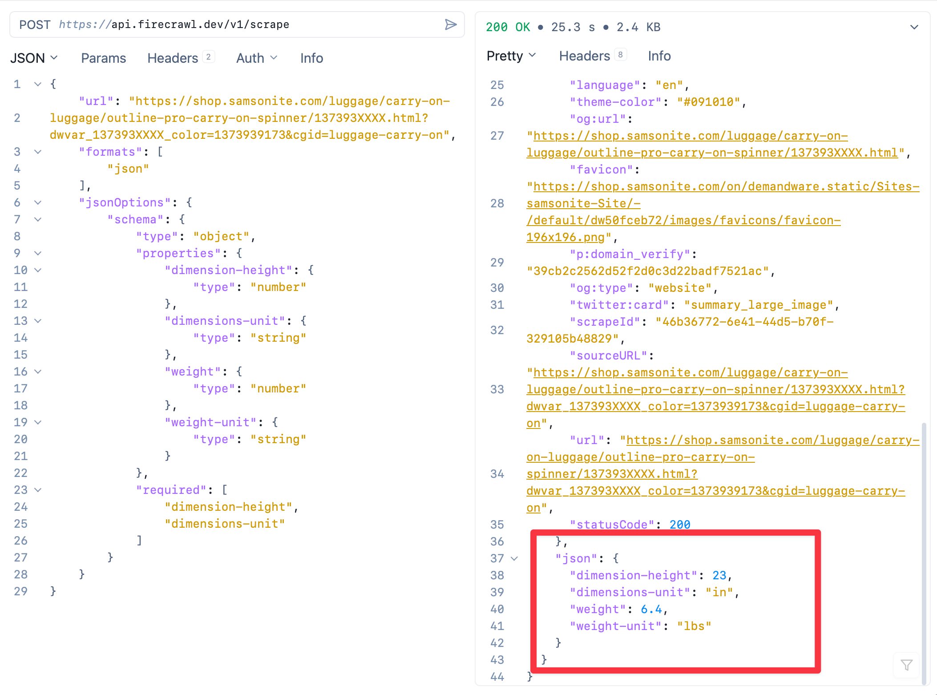Screen dimensions: 937x695
Task: Open the response filter funnel icon
Action: point(906,665)
